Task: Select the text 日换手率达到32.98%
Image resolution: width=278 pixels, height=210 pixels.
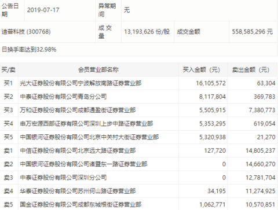Action: point(29,49)
